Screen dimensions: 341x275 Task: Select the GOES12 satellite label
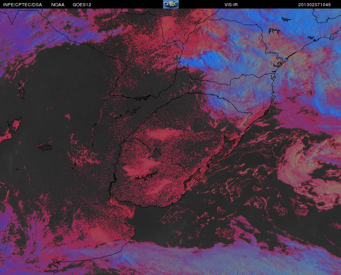[x=82, y=5]
